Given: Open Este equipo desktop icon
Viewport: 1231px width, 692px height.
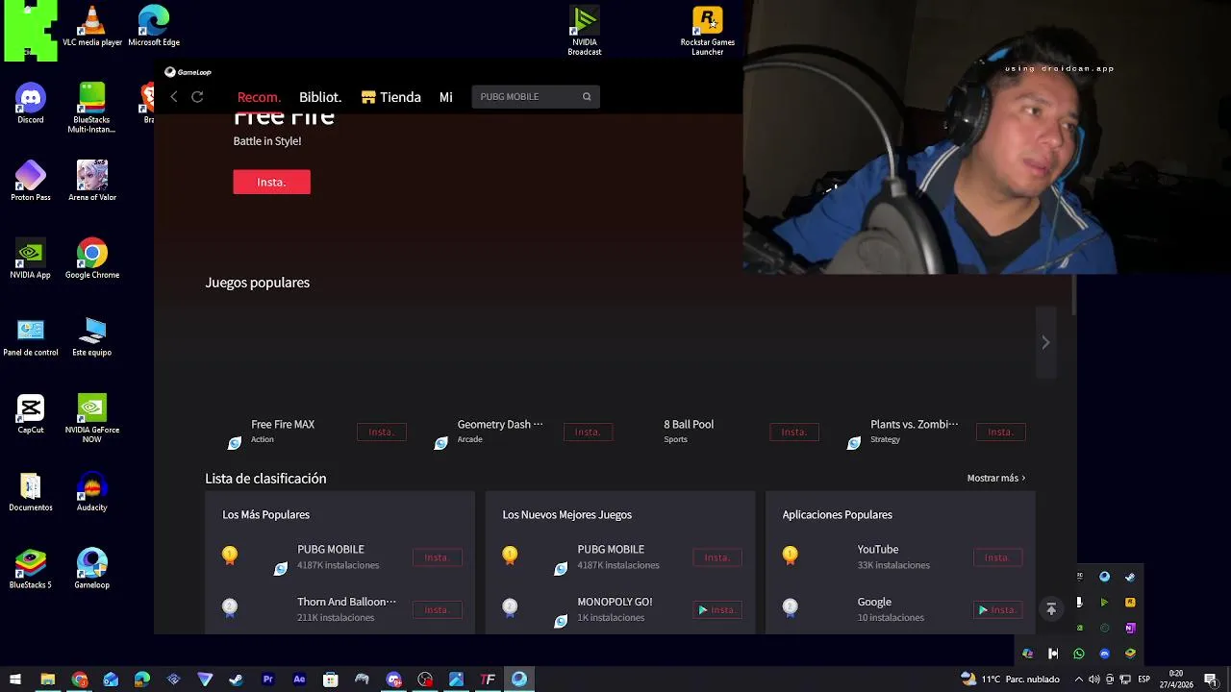Looking at the screenshot, I should (x=92, y=336).
